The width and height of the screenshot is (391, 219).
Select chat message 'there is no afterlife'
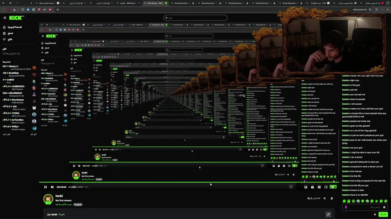coord(359,195)
